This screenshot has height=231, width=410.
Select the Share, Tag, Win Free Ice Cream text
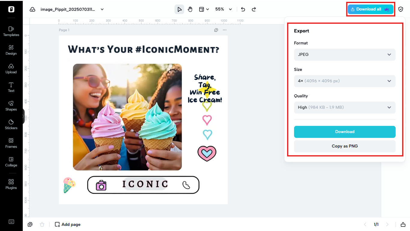coord(205,89)
